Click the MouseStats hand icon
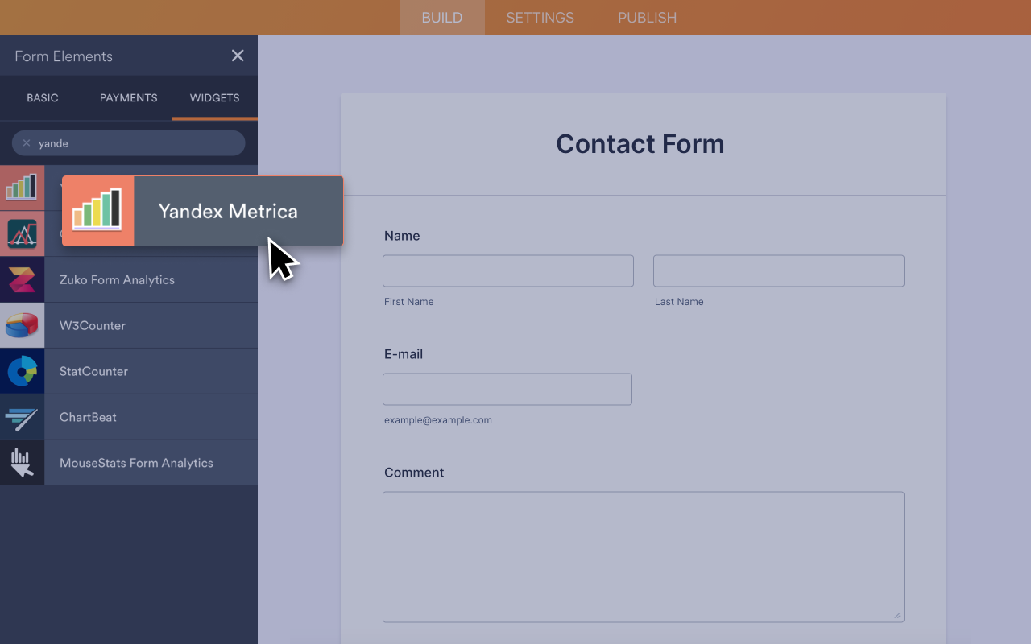Image resolution: width=1031 pixels, height=644 pixels. (23, 463)
